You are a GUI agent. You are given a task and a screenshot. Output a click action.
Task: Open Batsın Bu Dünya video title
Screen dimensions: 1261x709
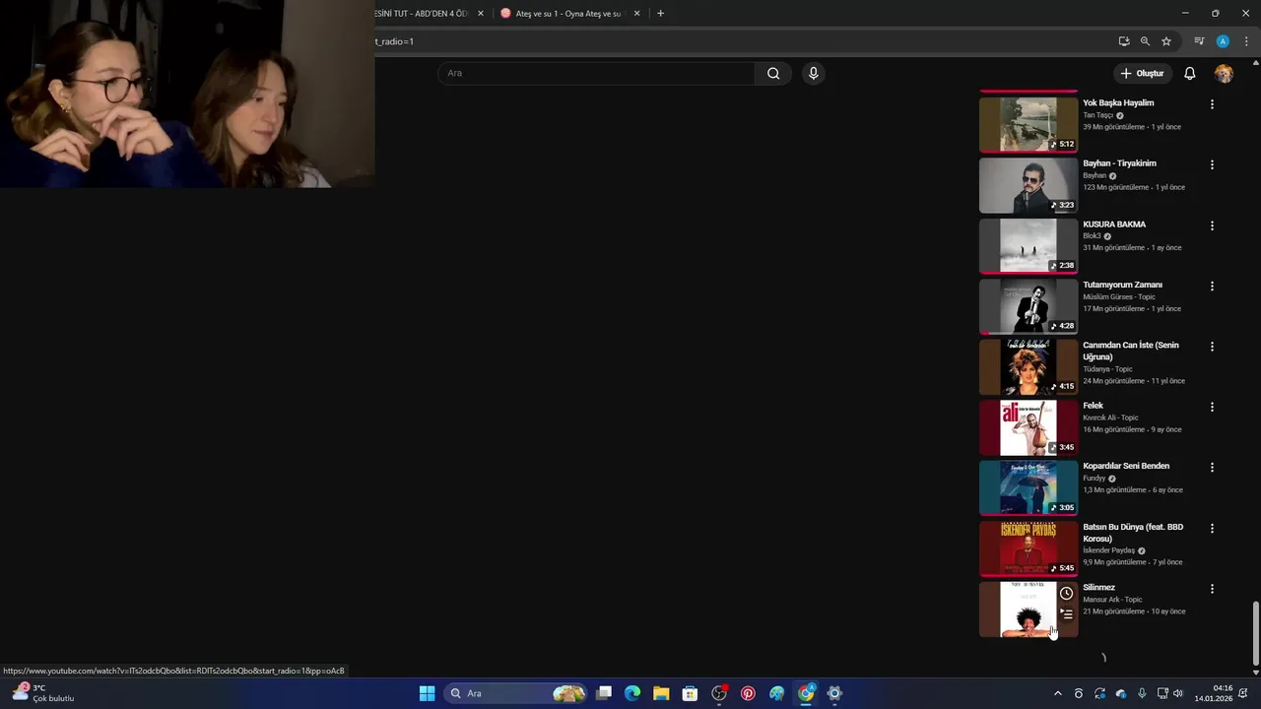tap(1133, 533)
